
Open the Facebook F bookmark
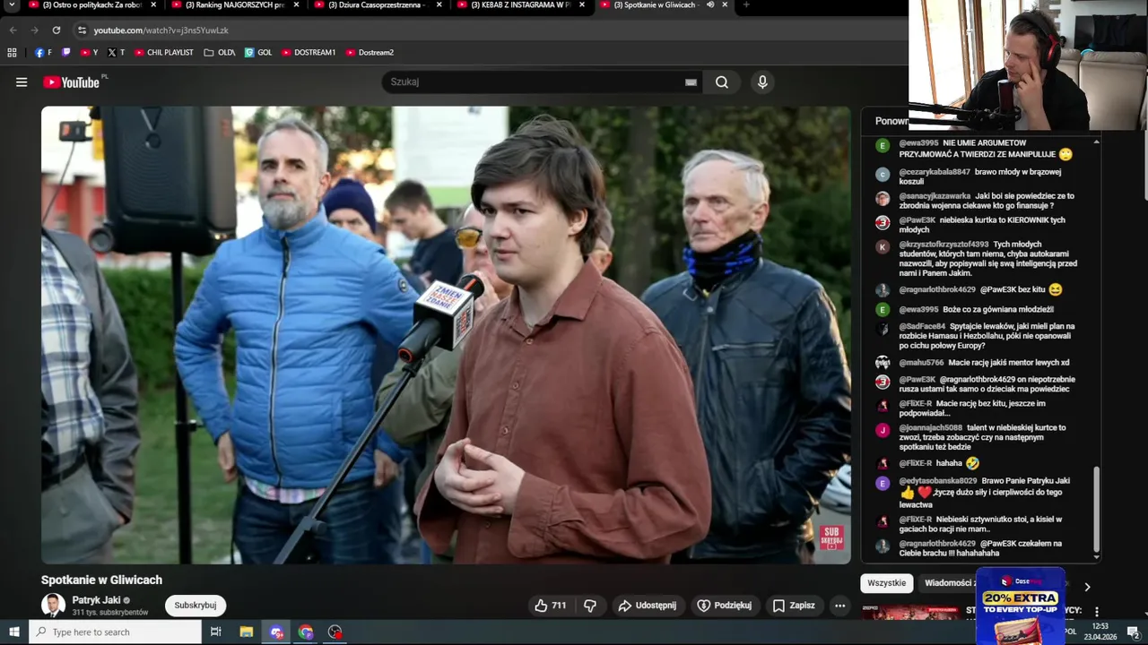coord(43,53)
